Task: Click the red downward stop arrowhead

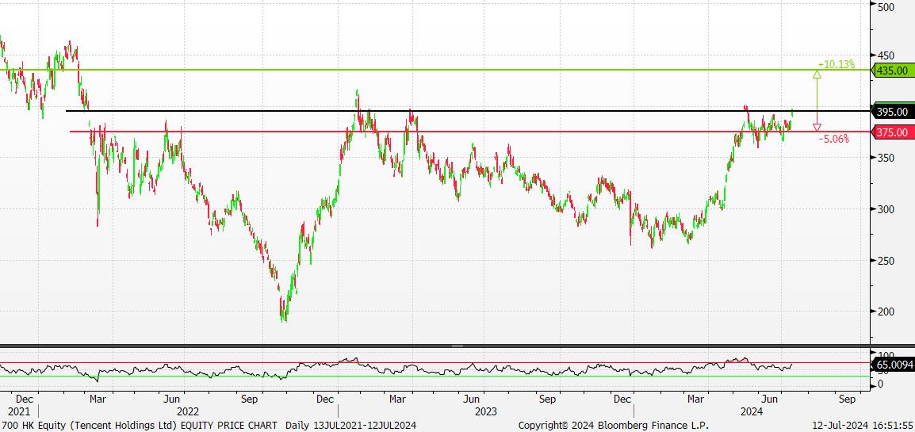Action: 817,127
